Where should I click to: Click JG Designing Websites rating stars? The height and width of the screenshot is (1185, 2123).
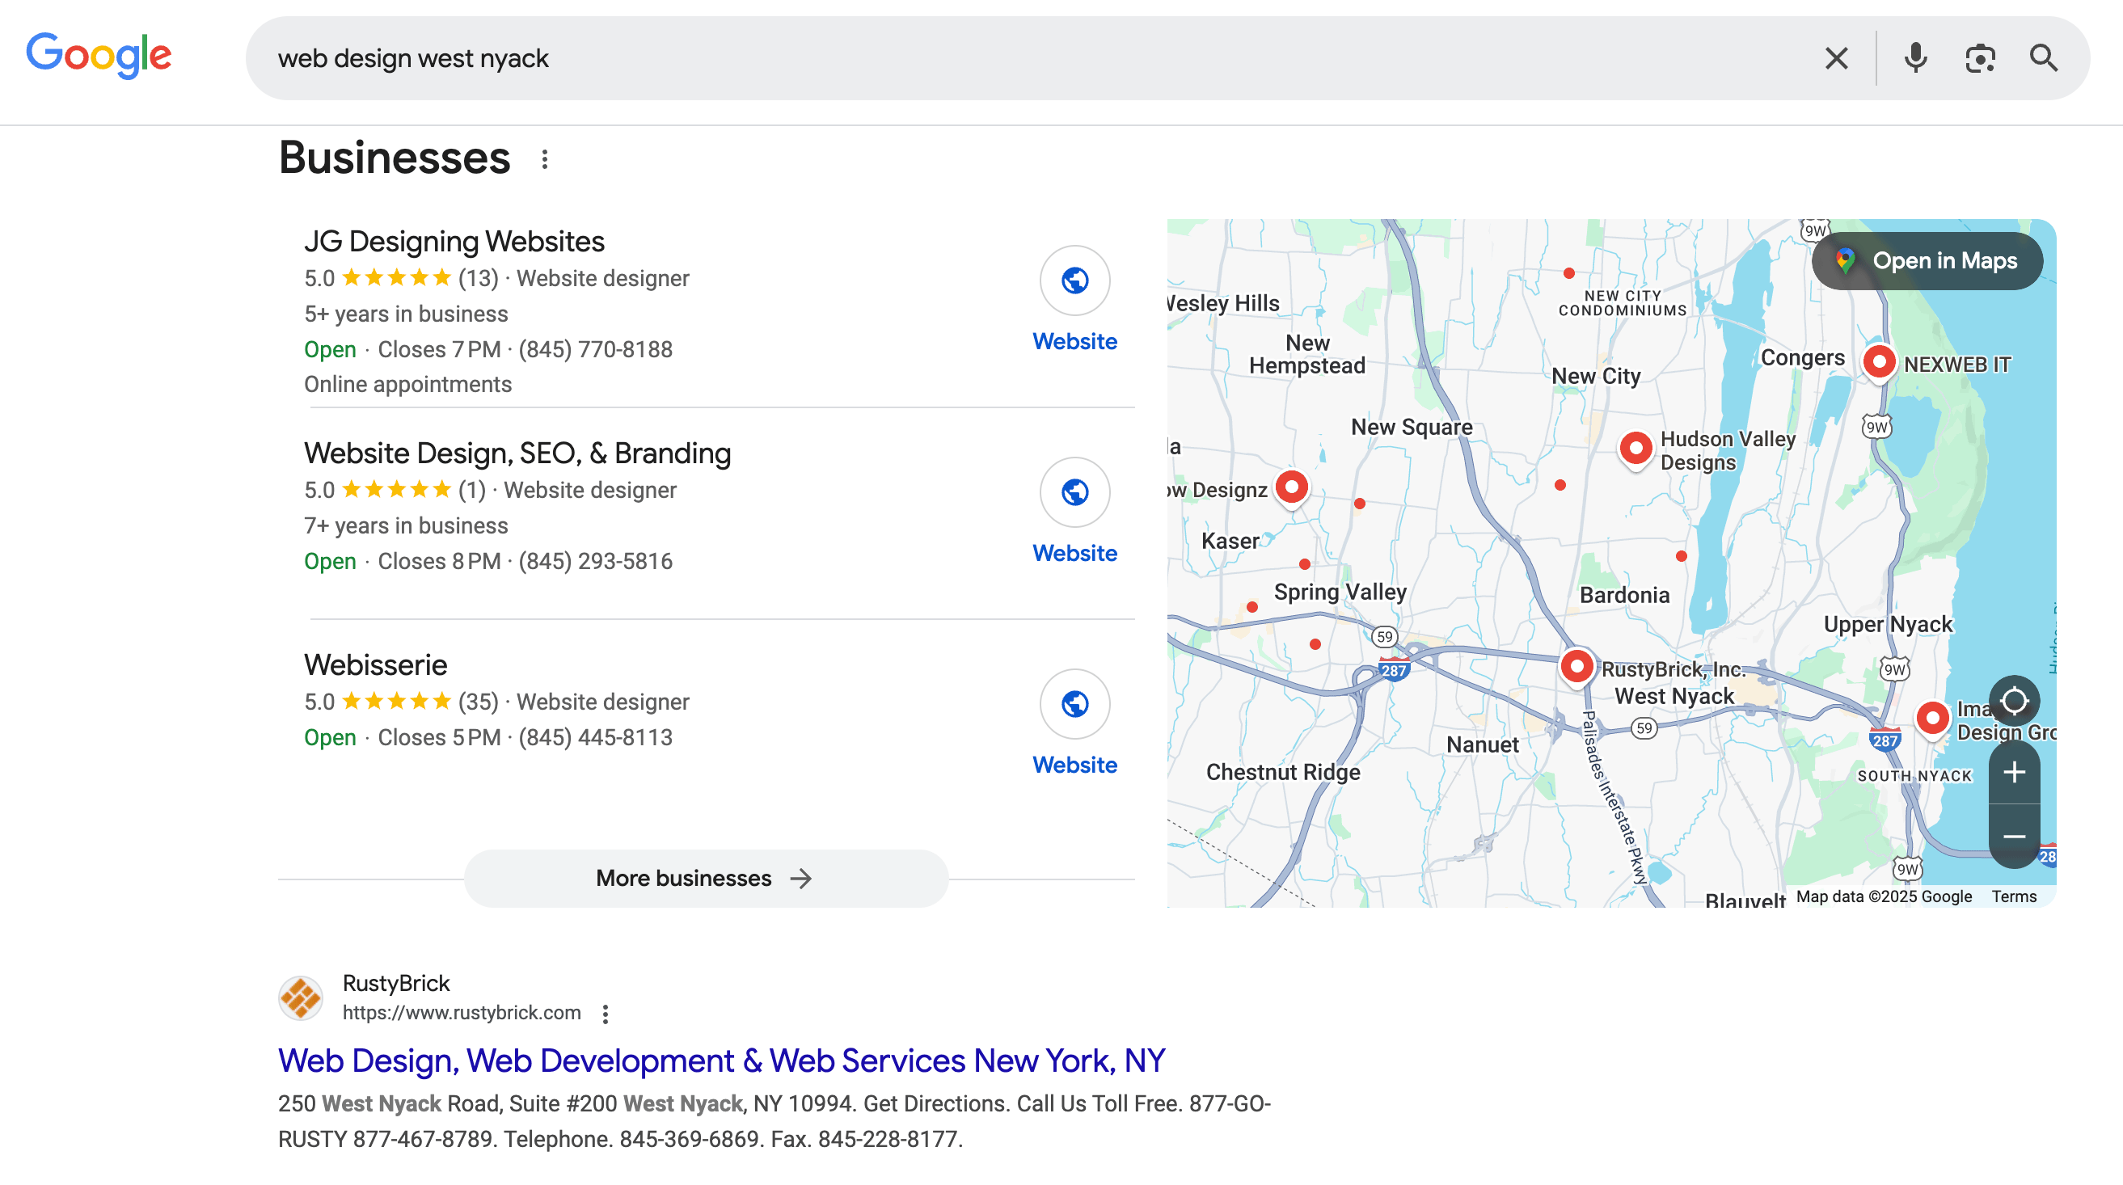coord(396,278)
